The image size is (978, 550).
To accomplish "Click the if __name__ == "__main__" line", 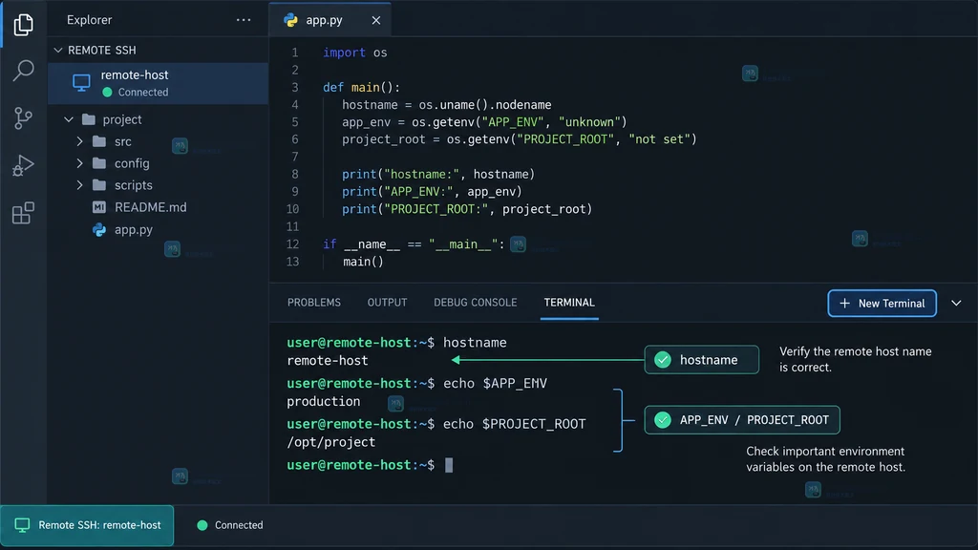I will tap(414, 243).
